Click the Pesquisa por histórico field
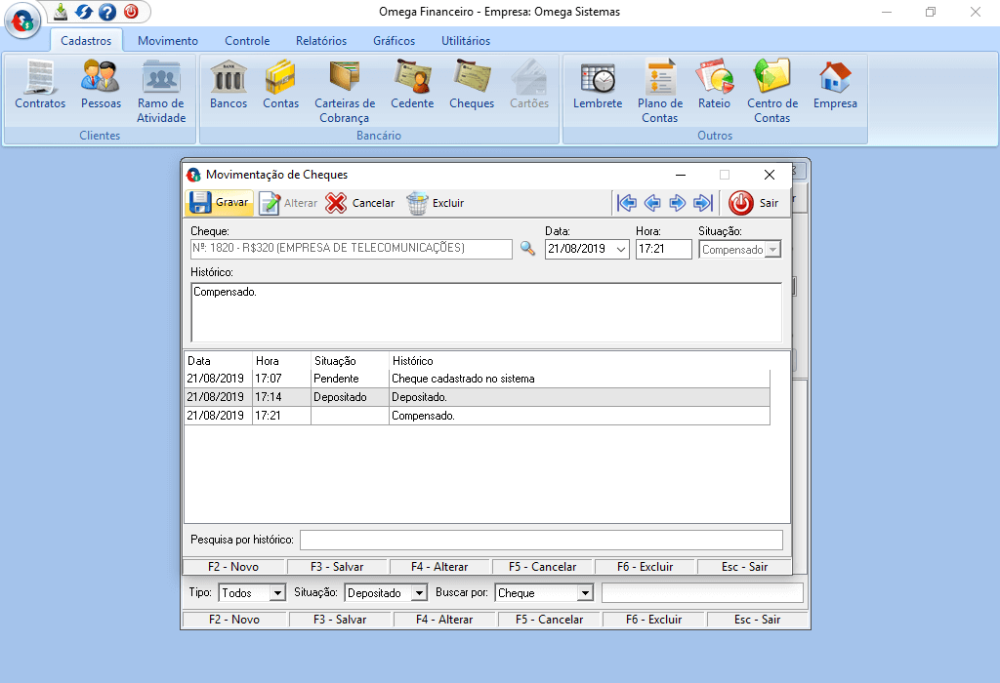1000x683 pixels. [x=541, y=540]
